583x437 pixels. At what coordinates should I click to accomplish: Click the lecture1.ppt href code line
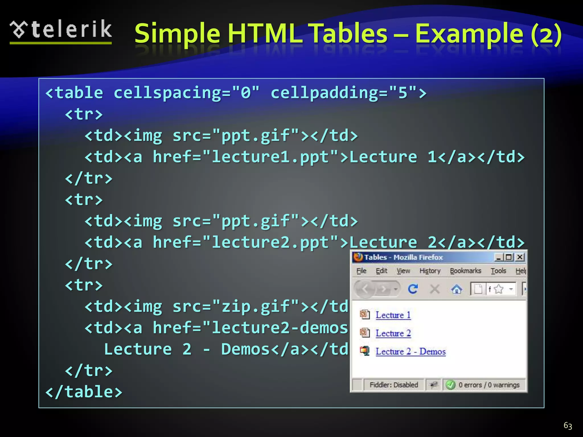coord(305,157)
